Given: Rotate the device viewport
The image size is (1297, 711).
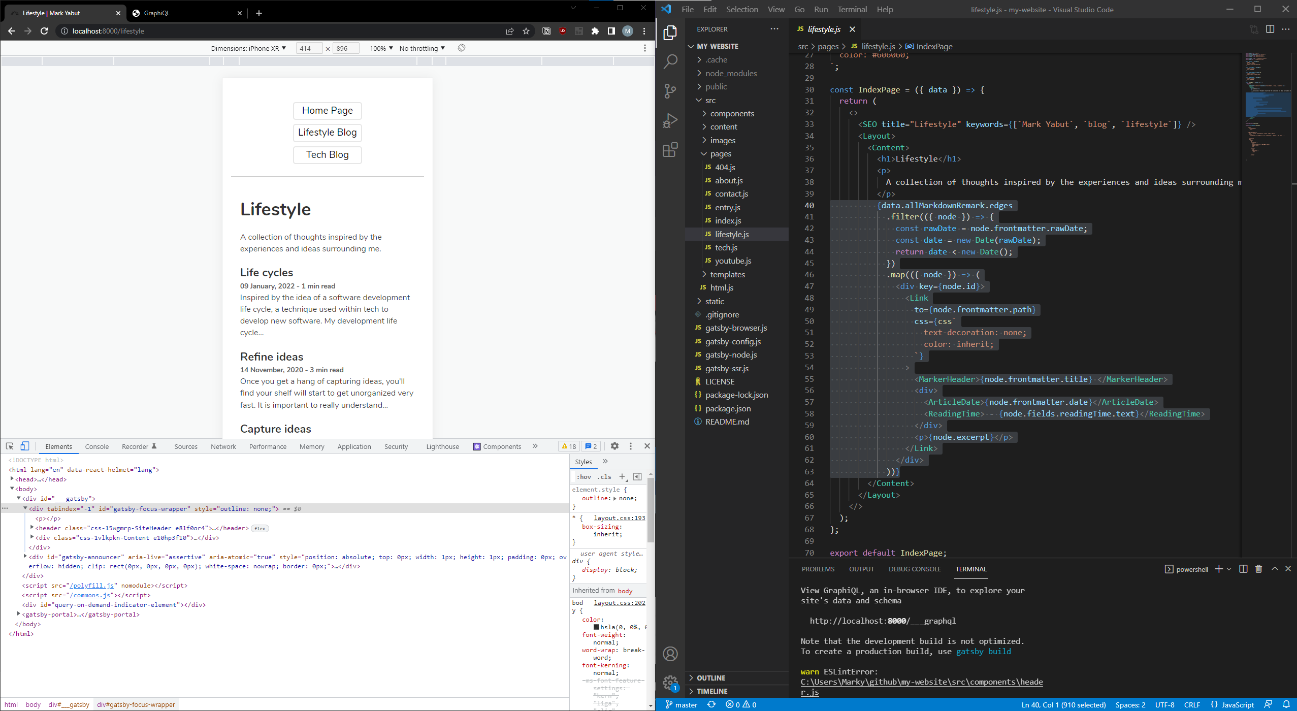Looking at the screenshot, I should (x=461, y=48).
